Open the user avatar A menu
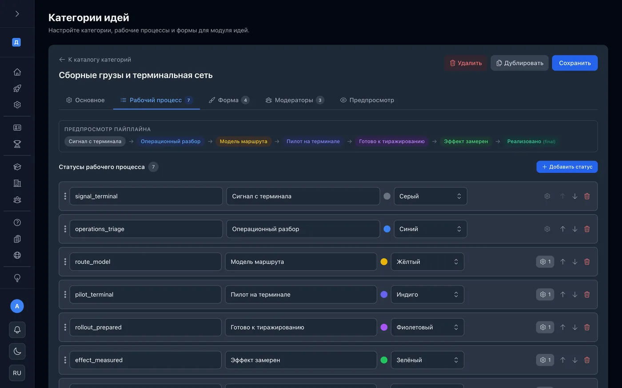Viewport: 622px width, 388px height. coord(17,306)
